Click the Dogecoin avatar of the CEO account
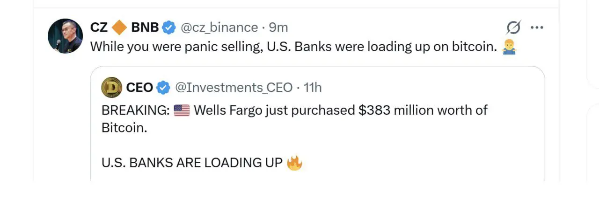Screen dimensions: 599x220 (x=111, y=87)
